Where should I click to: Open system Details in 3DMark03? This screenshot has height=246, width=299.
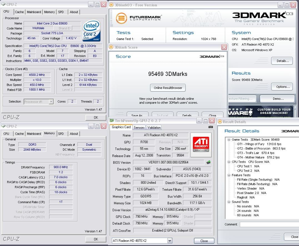coord(283,61)
